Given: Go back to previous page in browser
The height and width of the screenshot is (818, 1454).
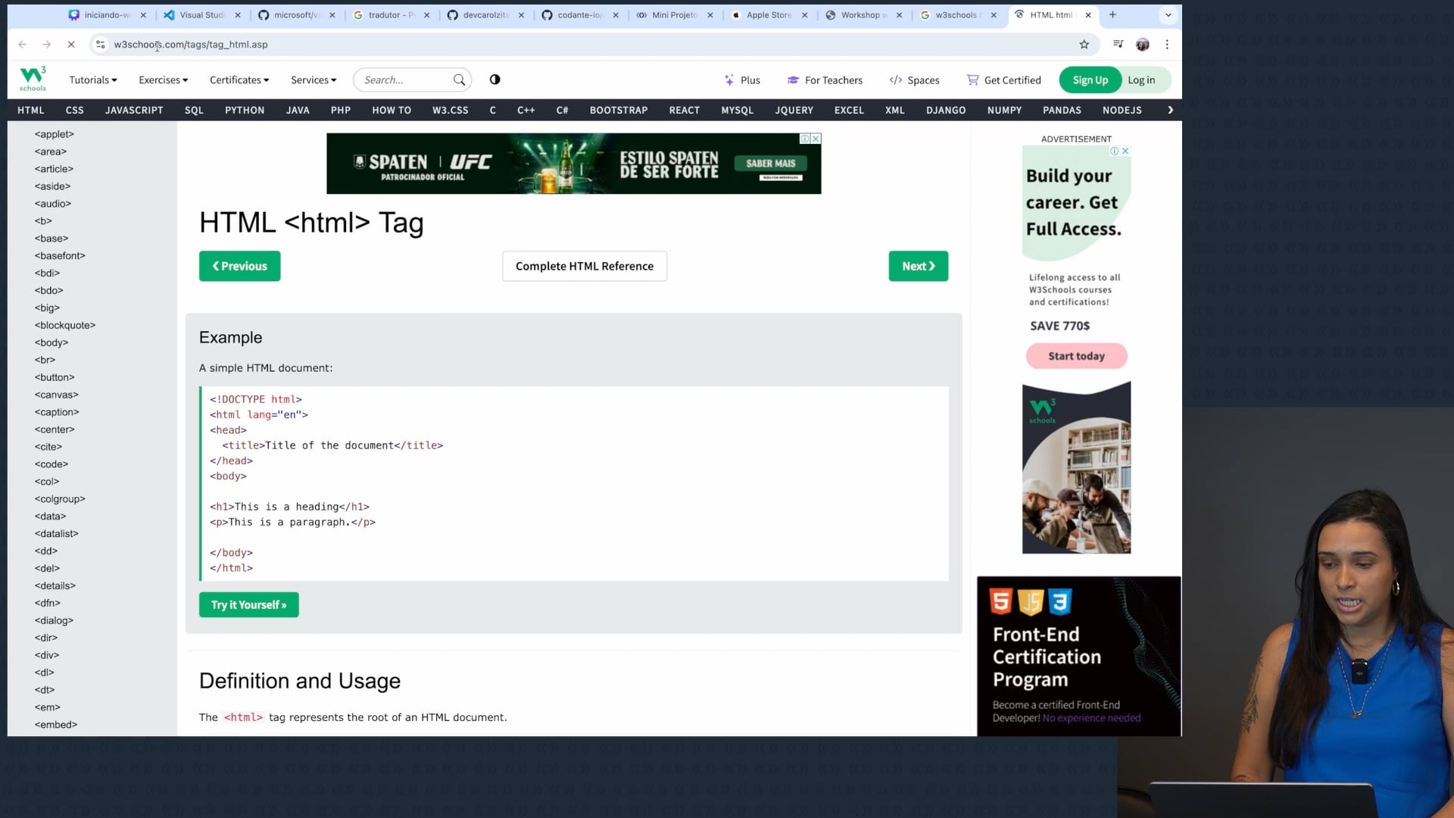Looking at the screenshot, I should pos(23,45).
